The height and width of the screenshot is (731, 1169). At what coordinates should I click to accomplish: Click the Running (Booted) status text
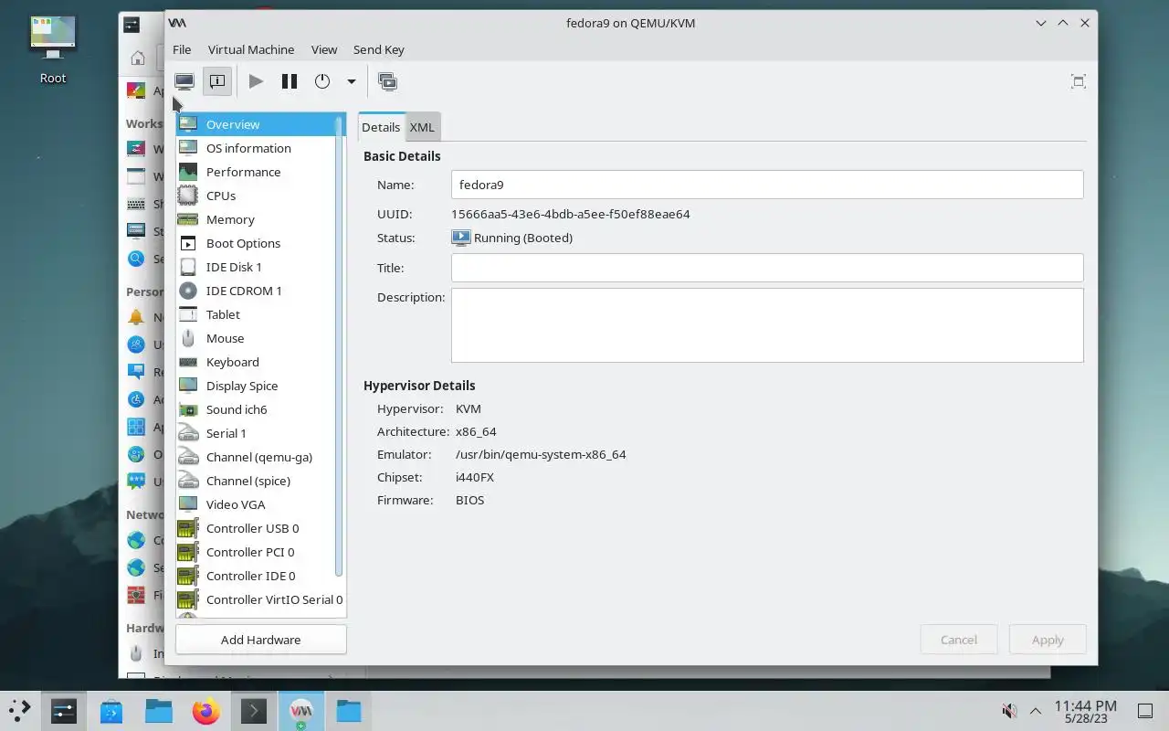click(523, 238)
